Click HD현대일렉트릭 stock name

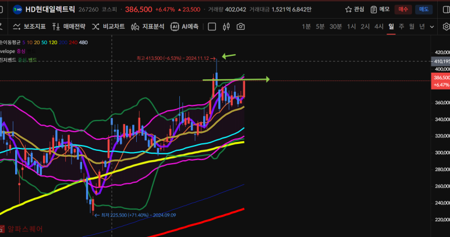tap(50, 9)
